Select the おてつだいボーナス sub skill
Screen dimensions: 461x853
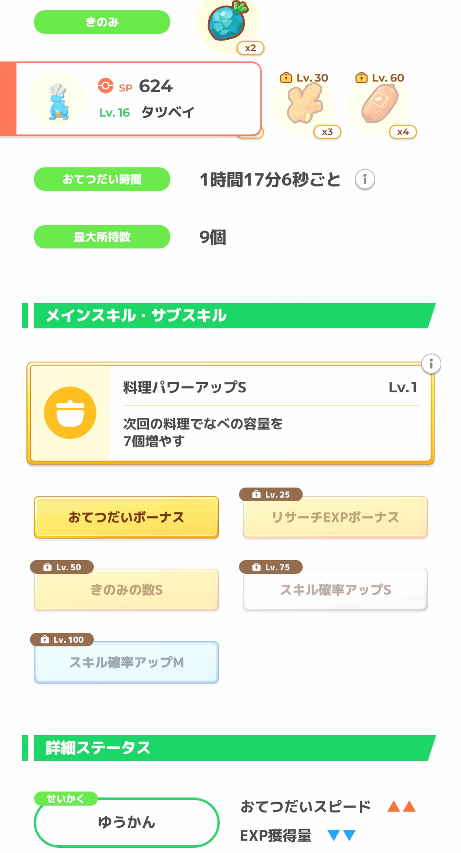(x=126, y=517)
